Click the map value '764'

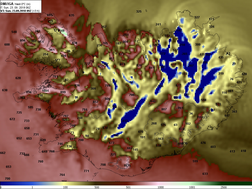point(62,175)
